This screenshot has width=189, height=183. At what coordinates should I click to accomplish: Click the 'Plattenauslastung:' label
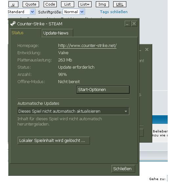[34, 60]
